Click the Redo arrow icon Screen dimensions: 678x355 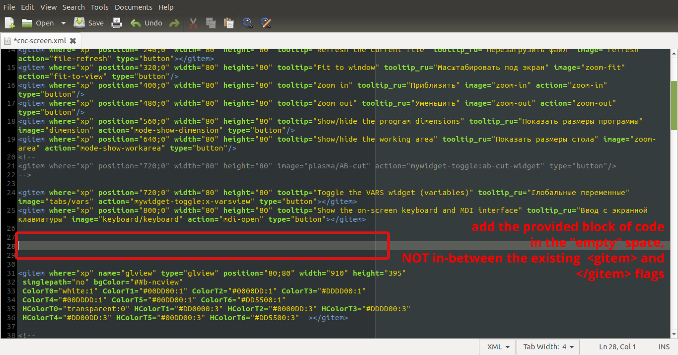[x=174, y=23]
